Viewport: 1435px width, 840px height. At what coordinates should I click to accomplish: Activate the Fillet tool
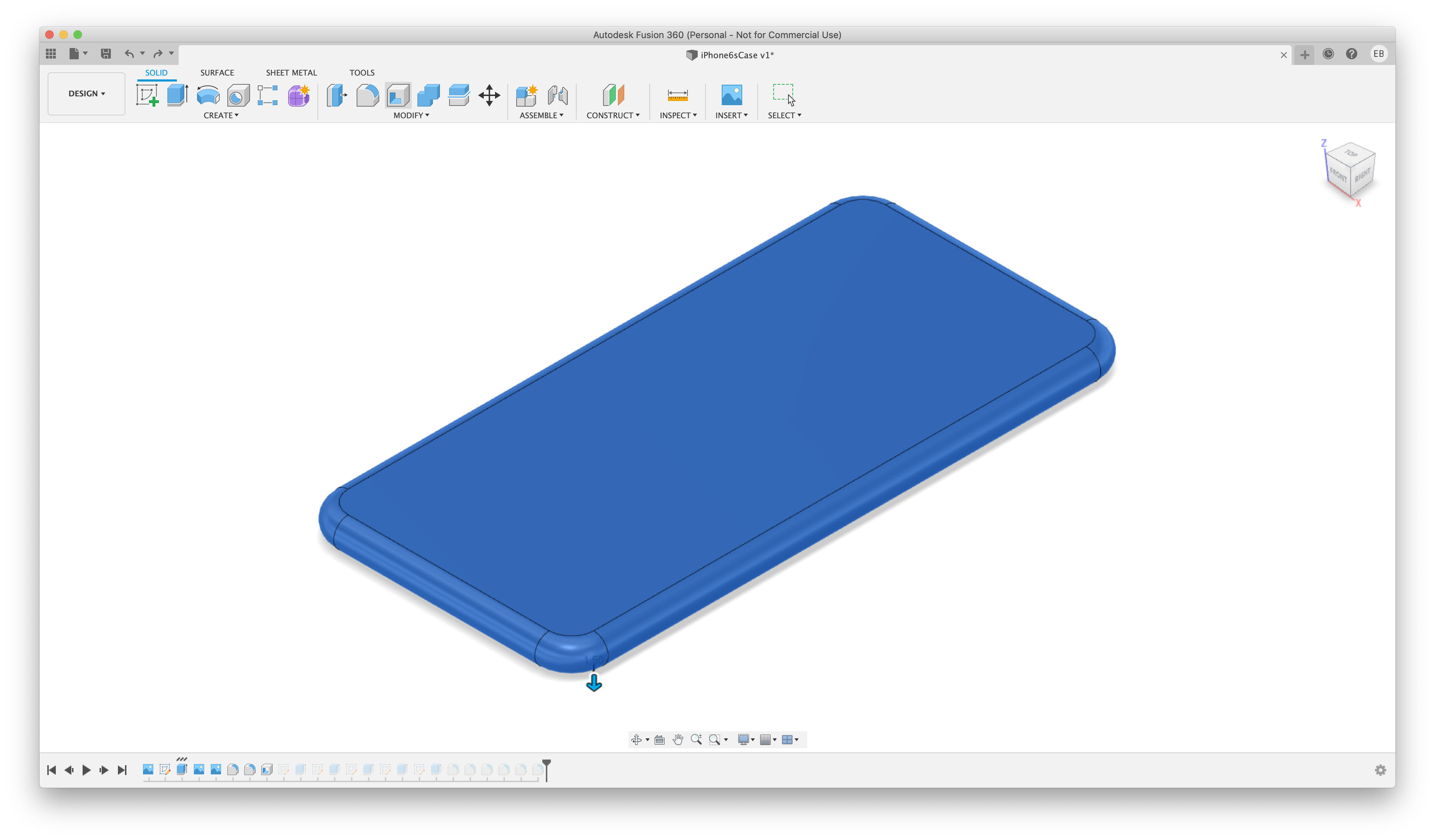click(367, 95)
